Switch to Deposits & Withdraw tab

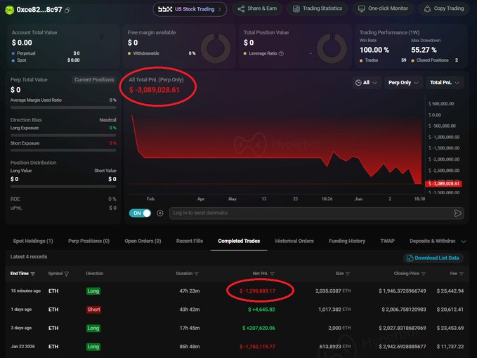(x=432, y=241)
